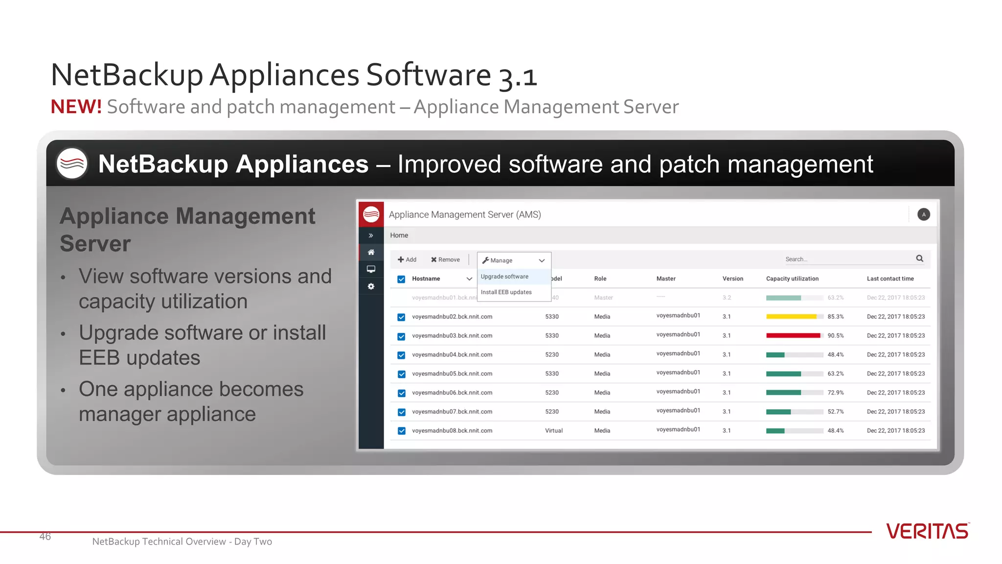Sort by Last contact time header

pyautogui.click(x=890, y=279)
